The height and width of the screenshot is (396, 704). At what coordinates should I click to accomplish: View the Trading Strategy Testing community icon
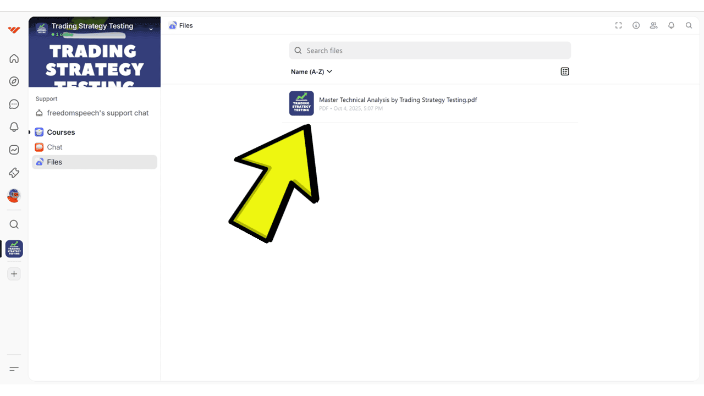click(13, 249)
